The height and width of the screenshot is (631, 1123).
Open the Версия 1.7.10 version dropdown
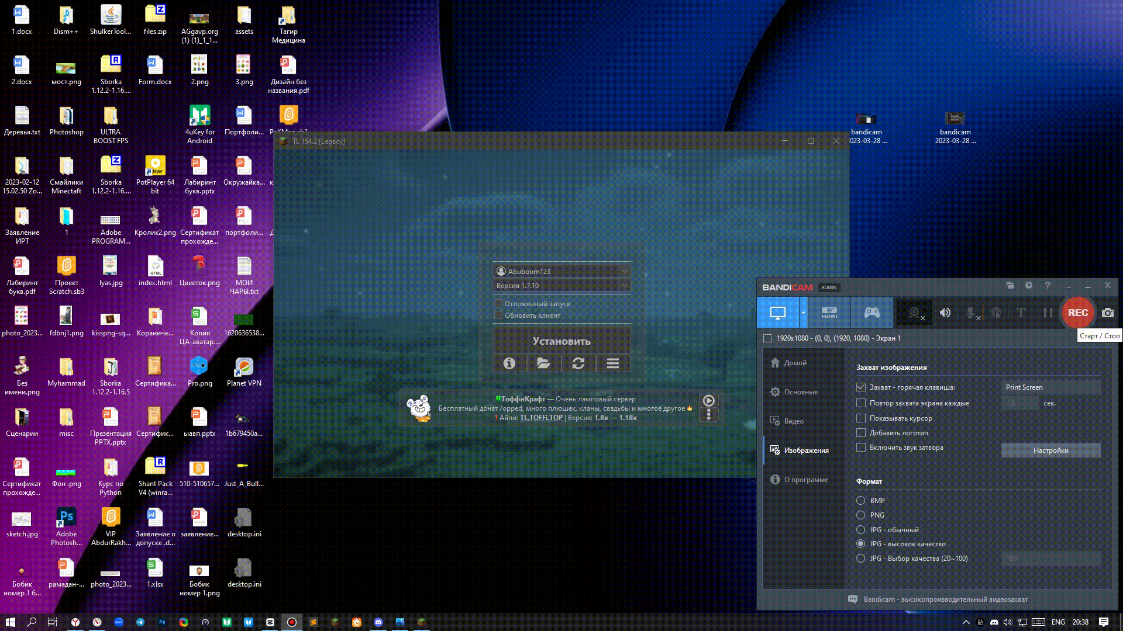[561, 285]
